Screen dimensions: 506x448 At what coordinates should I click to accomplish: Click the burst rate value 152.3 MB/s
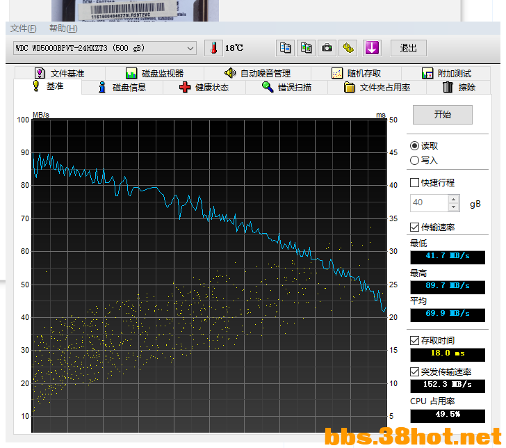point(448,386)
